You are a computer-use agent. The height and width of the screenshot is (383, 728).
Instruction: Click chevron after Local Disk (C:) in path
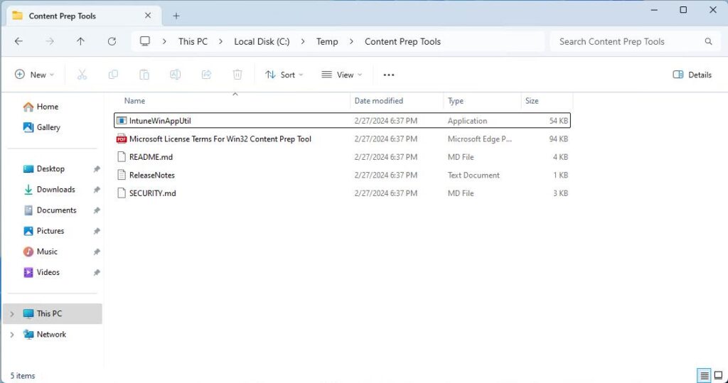click(x=303, y=41)
